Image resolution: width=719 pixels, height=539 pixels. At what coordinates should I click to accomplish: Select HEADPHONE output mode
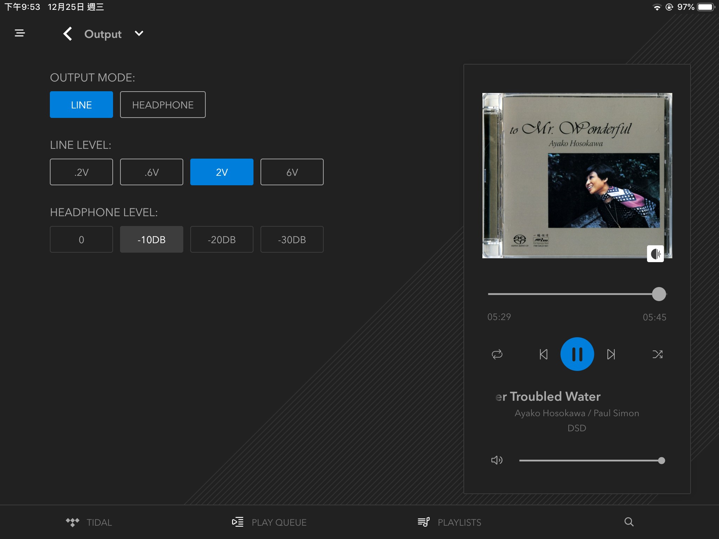163,105
